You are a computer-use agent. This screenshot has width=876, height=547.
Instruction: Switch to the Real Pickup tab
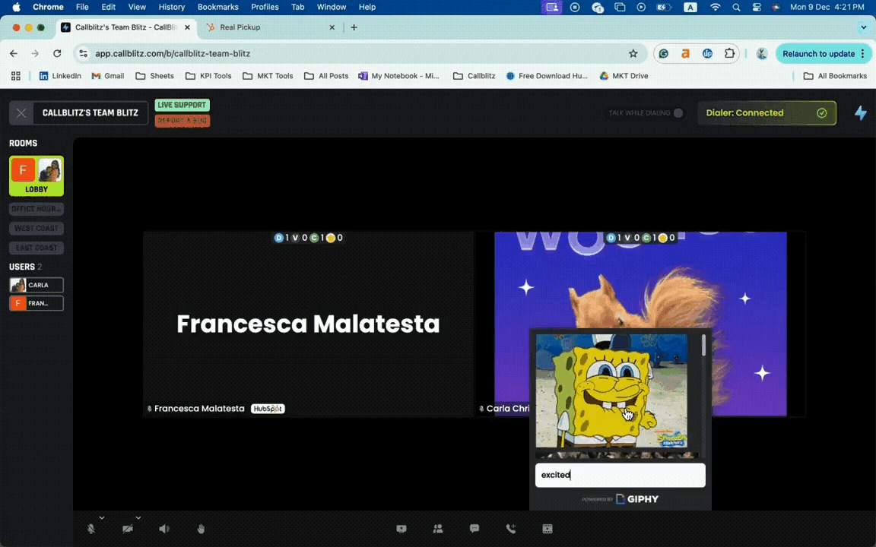click(271, 27)
